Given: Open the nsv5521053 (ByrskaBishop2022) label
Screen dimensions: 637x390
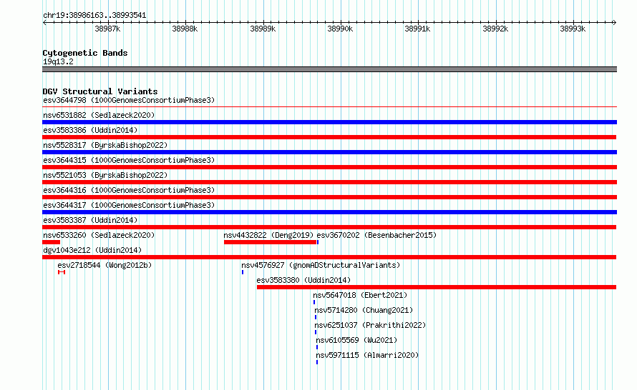Looking at the screenshot, I should [x=105, y=175].
